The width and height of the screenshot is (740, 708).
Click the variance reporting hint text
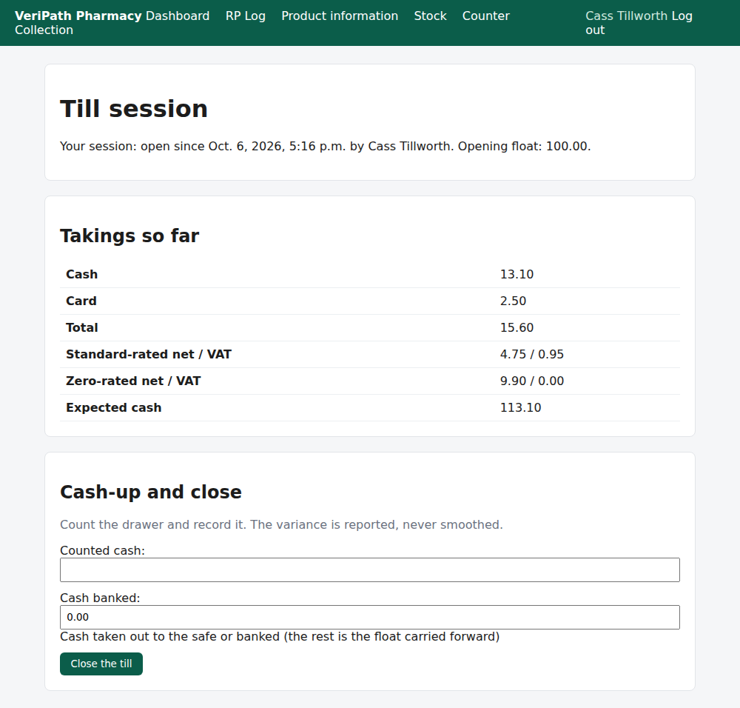281,525
